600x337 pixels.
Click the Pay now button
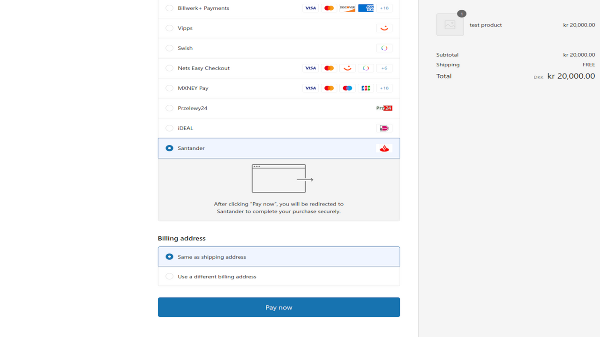(279, 308)
